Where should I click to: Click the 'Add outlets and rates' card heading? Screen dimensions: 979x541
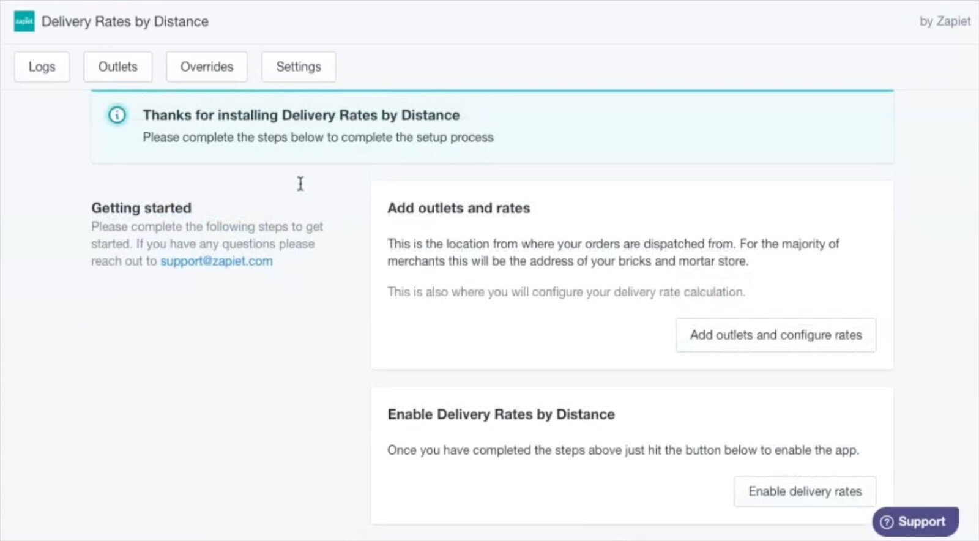(x=458, y=208)
